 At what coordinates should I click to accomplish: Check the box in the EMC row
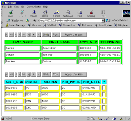click(104, 108)
